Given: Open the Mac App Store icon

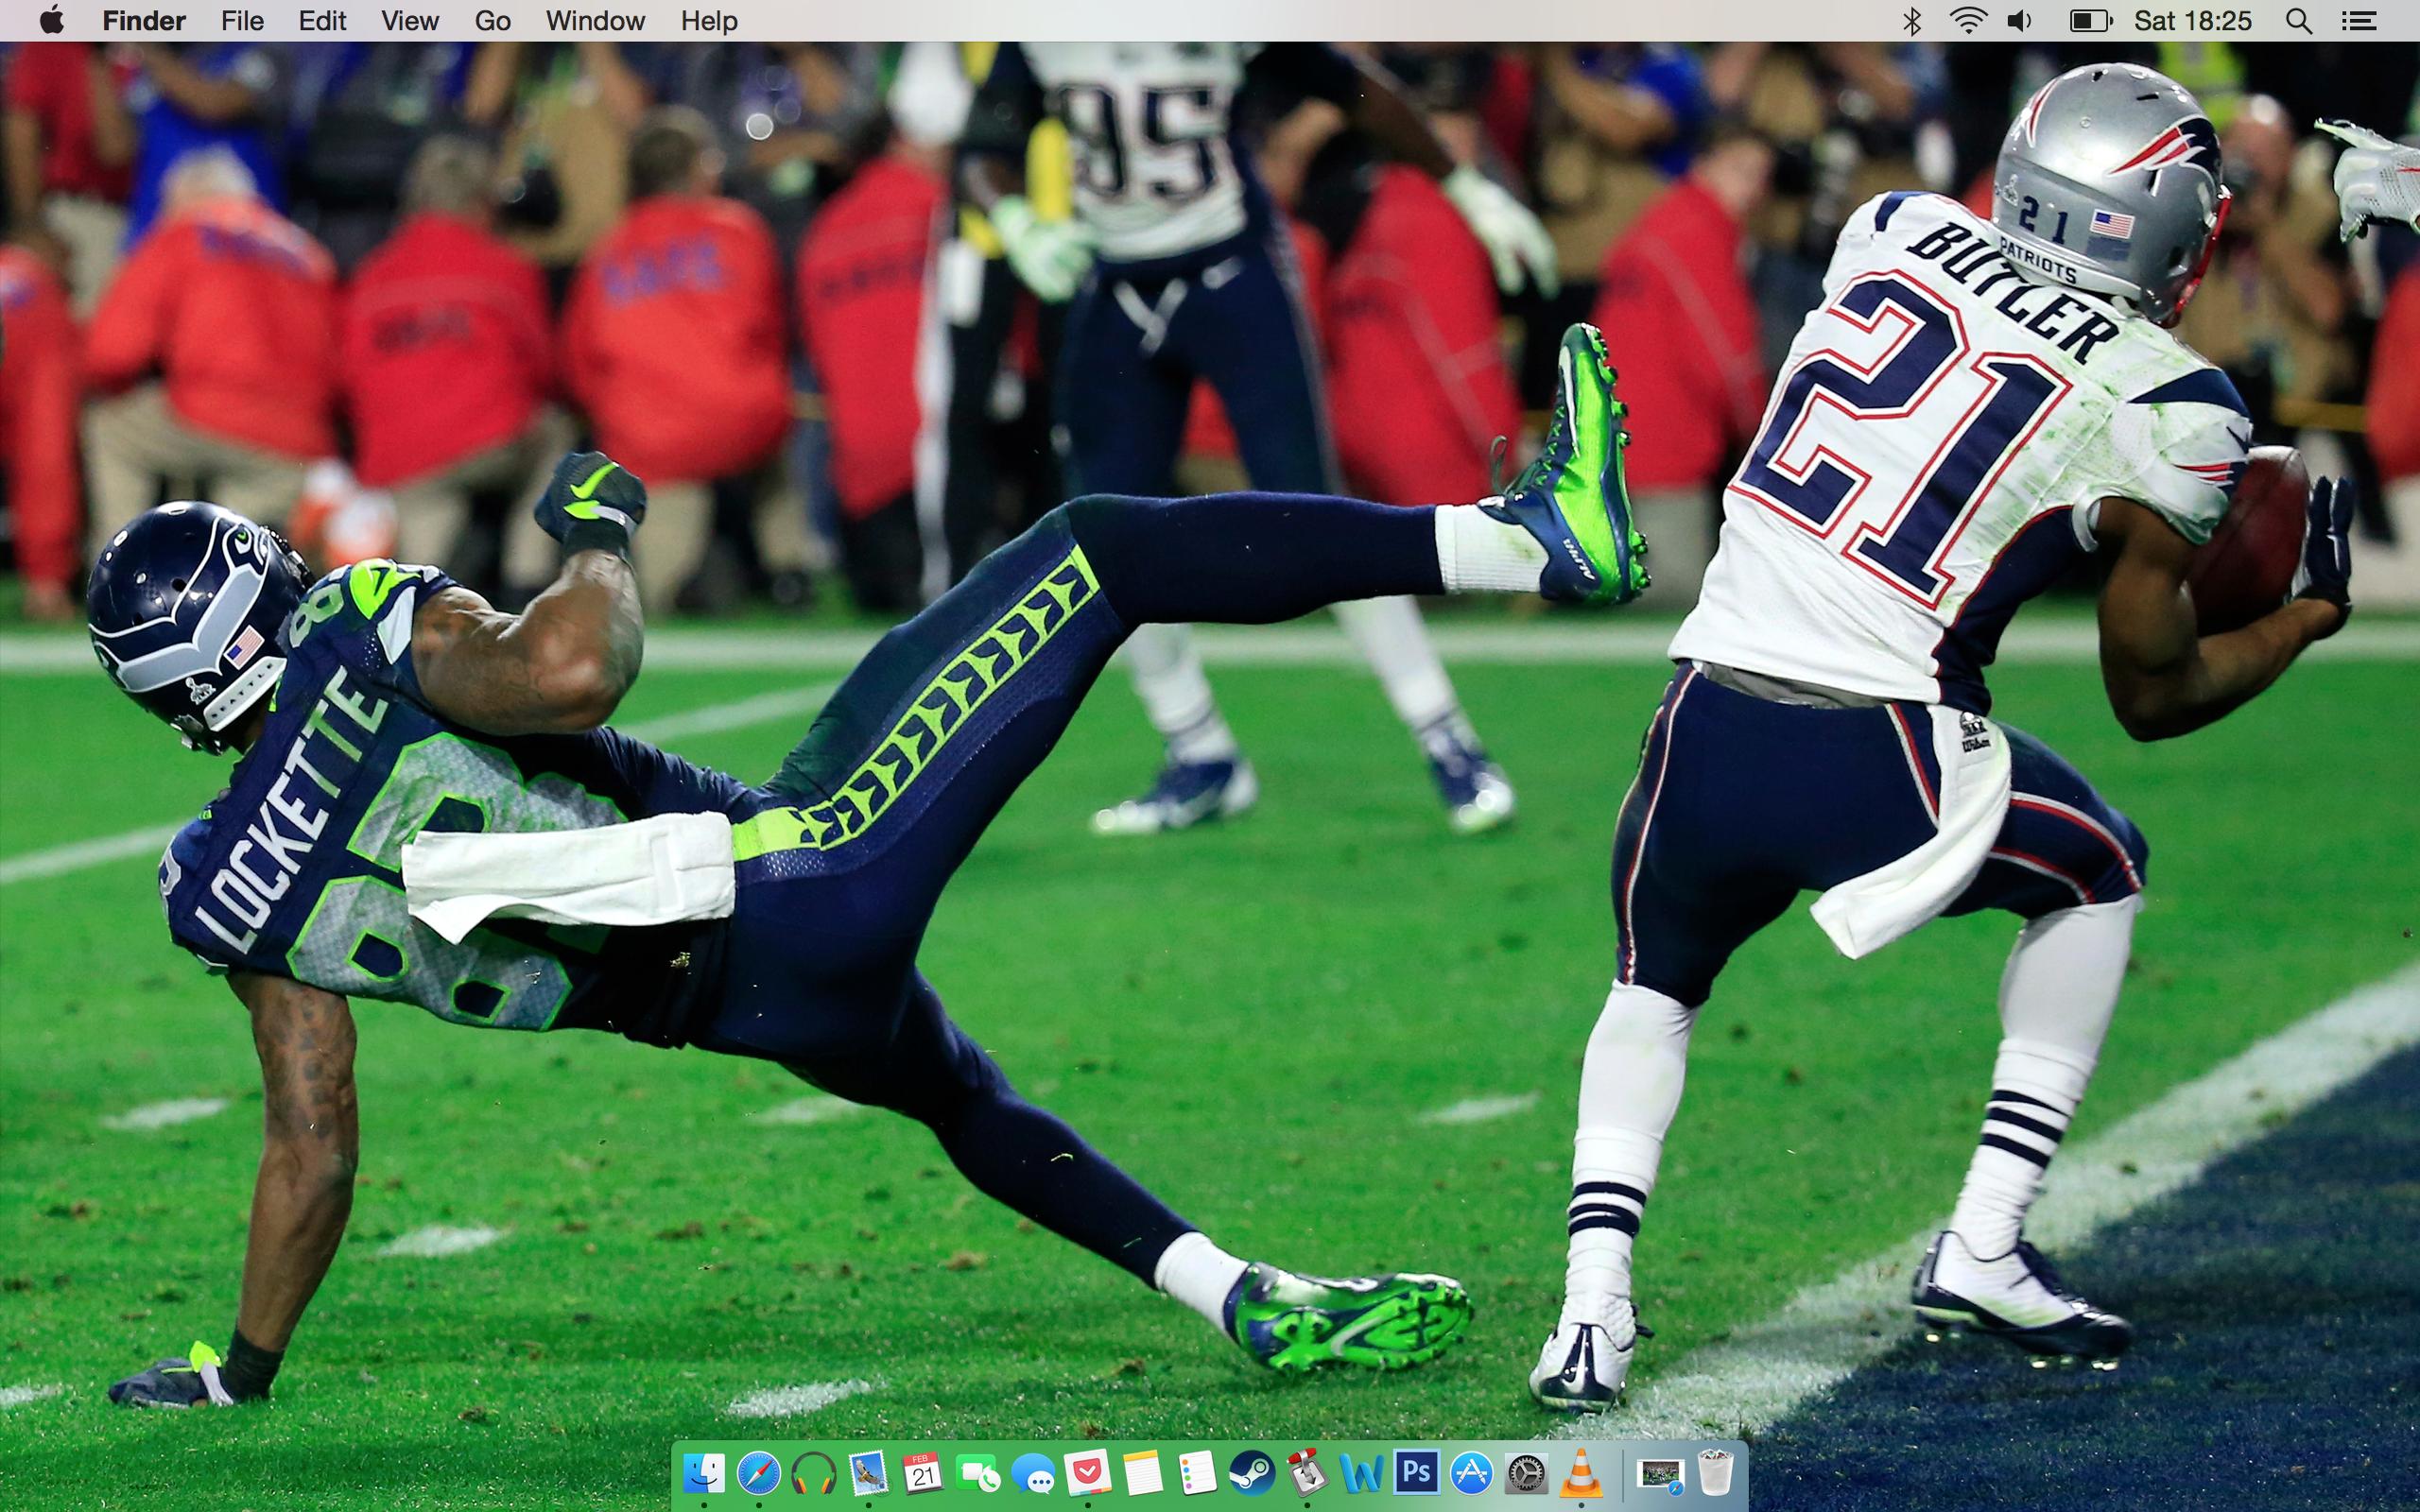Looking at the screenshot, I should click(x=1471, y=1473).
